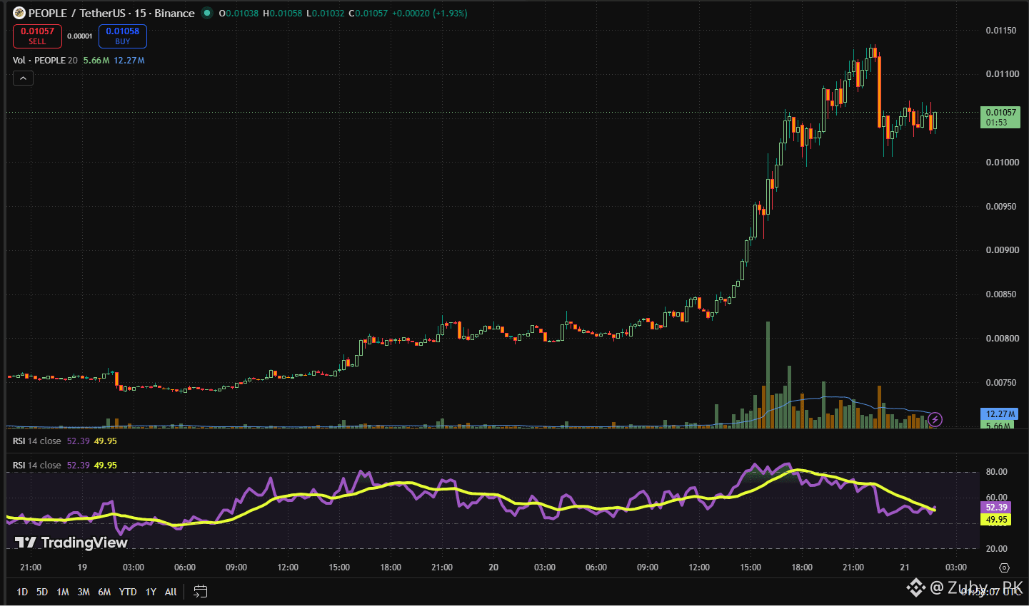Image resolution: width=1029 pixels, height=606 pixels.
Task: Select the 1Y time range
Action: pos(151,592)
